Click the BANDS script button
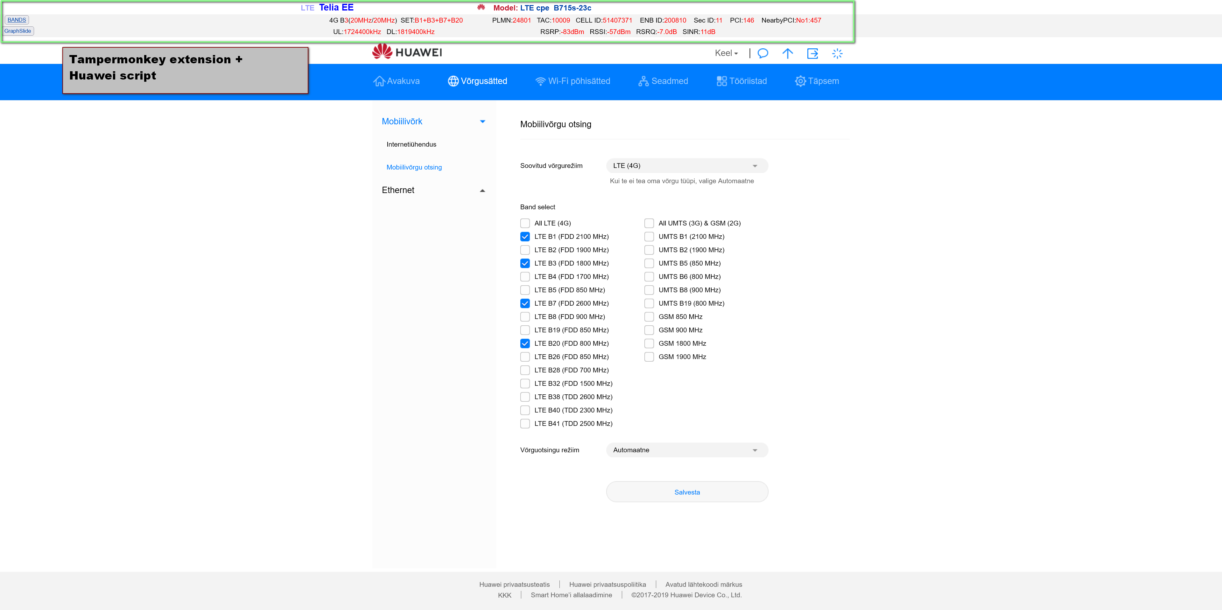 pyautogui.click(x=17, y=20)
